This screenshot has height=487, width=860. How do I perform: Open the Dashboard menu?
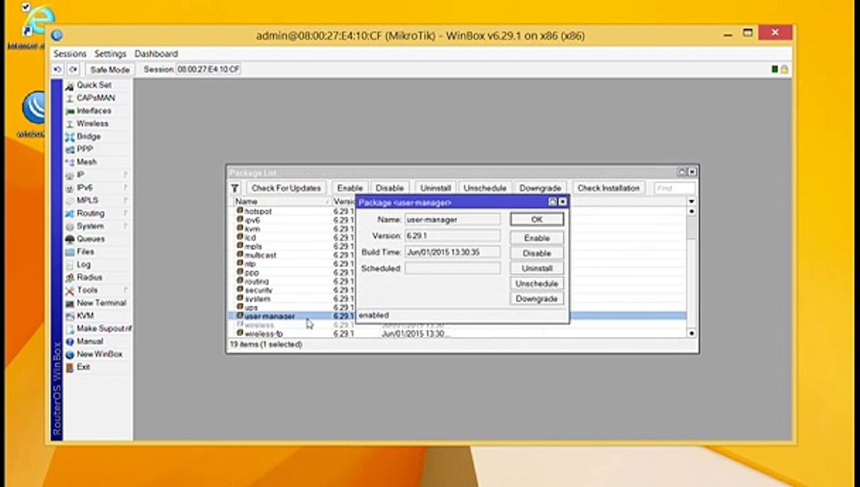(x=156, y=53)
